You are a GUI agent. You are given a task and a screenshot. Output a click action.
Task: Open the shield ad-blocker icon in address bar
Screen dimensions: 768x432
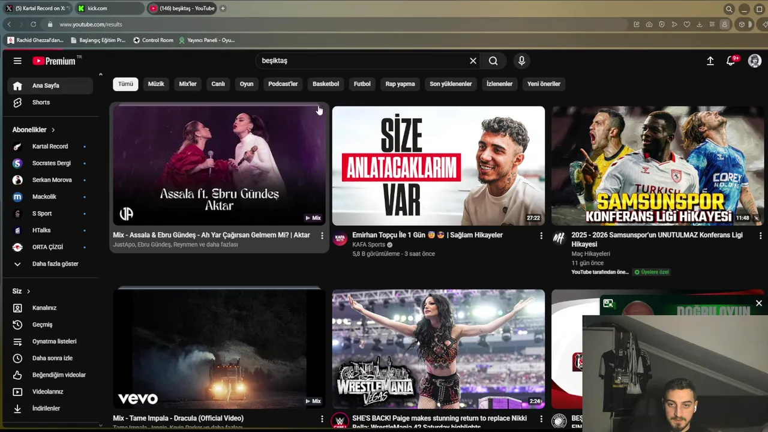[662, 25]
